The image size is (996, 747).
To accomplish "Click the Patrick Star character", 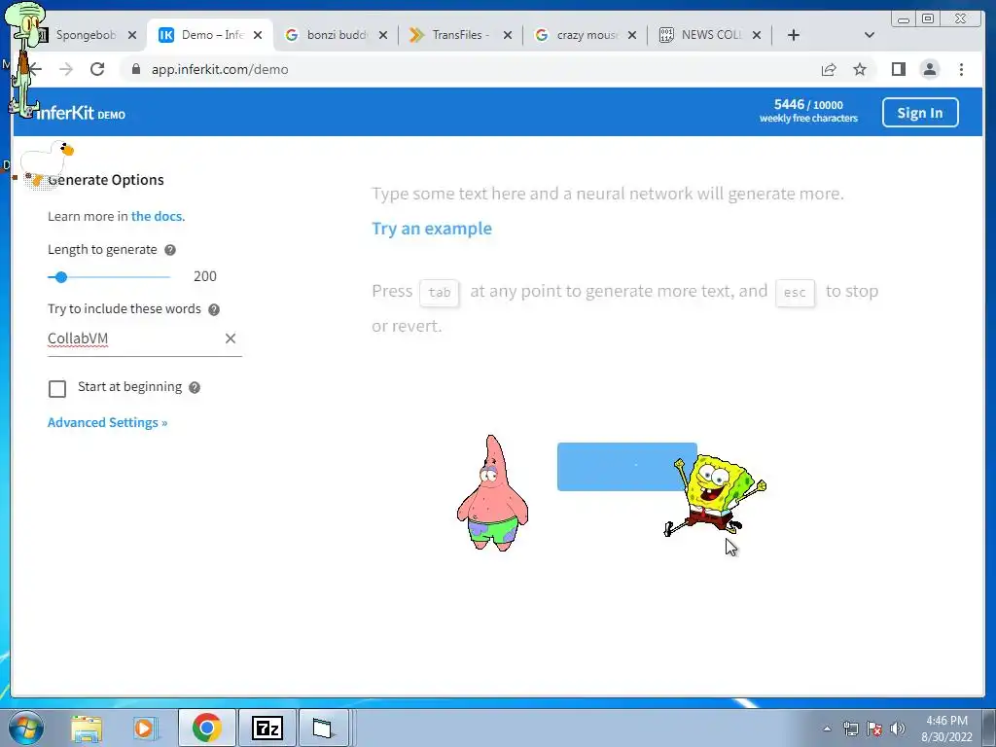I will tap(492, 493).
